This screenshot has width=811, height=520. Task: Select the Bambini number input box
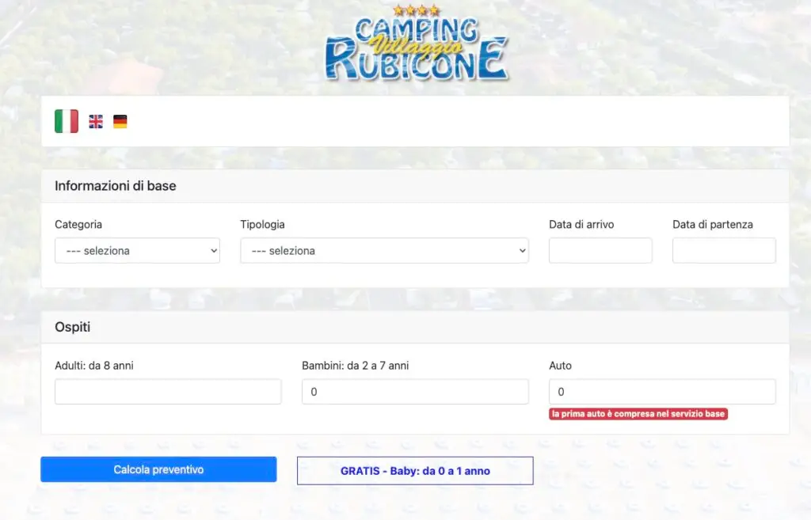415,392
